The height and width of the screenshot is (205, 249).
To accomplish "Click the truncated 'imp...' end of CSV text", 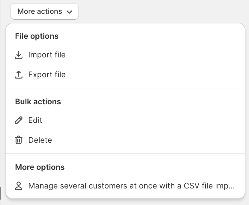I will pos(225,186).
